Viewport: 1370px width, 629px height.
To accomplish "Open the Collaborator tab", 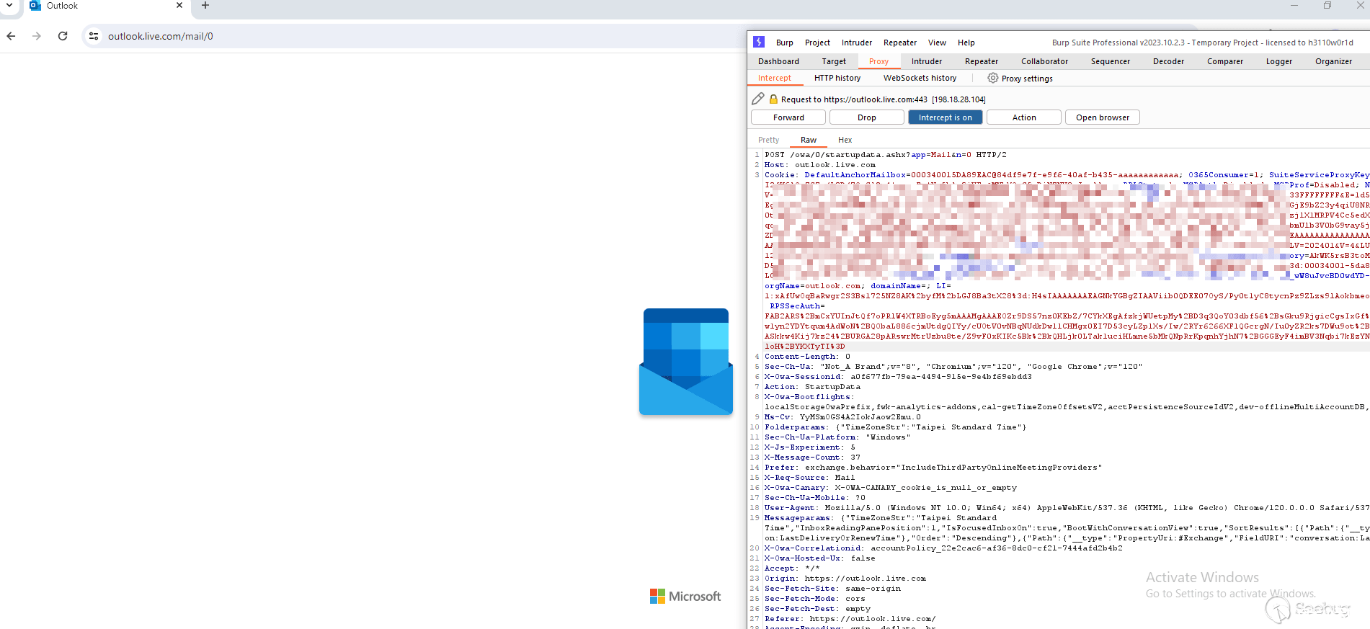I will click(1044, 61).
